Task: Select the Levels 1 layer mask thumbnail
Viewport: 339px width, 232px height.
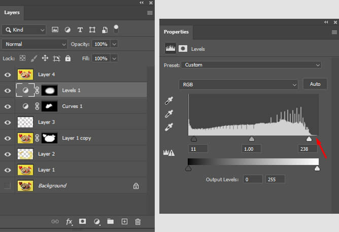Action: (x=50, y=90)
